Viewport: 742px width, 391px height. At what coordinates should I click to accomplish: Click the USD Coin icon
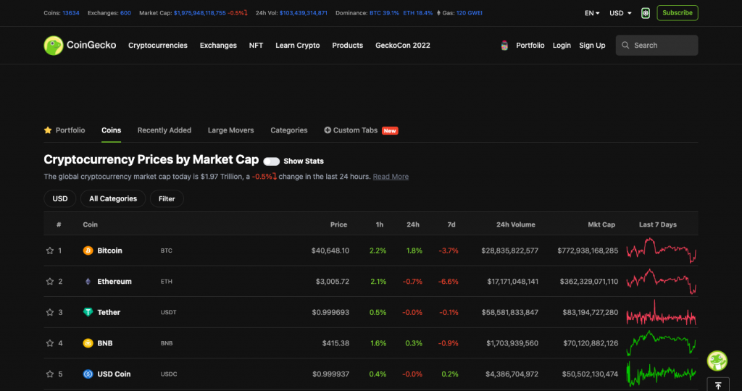point(88,374)
